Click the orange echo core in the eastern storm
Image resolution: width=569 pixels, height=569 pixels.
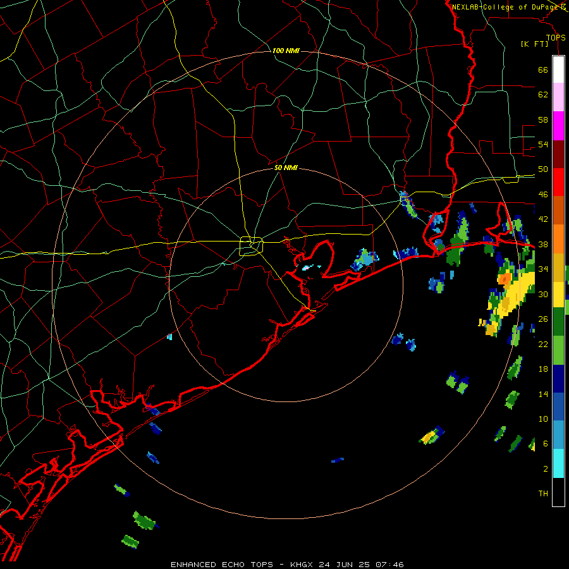(x=504, y=279)
